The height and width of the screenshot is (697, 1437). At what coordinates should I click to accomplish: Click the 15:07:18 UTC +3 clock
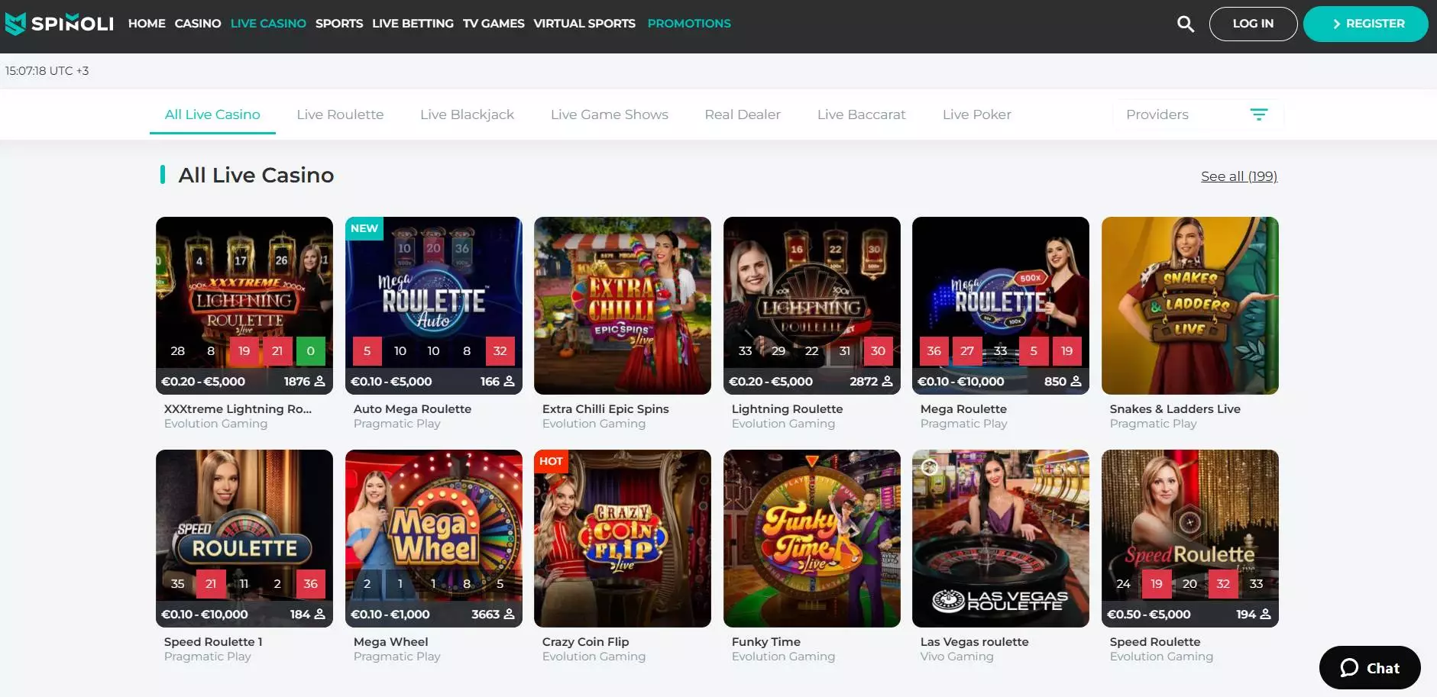47,71
